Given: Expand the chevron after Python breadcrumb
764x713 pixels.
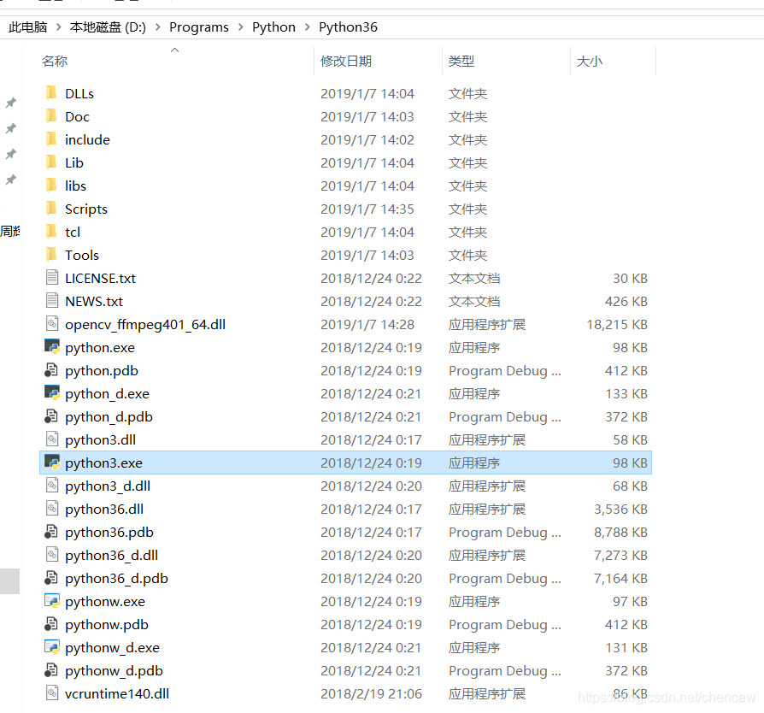Looking at the screenshot, I should tap(308, 27).
